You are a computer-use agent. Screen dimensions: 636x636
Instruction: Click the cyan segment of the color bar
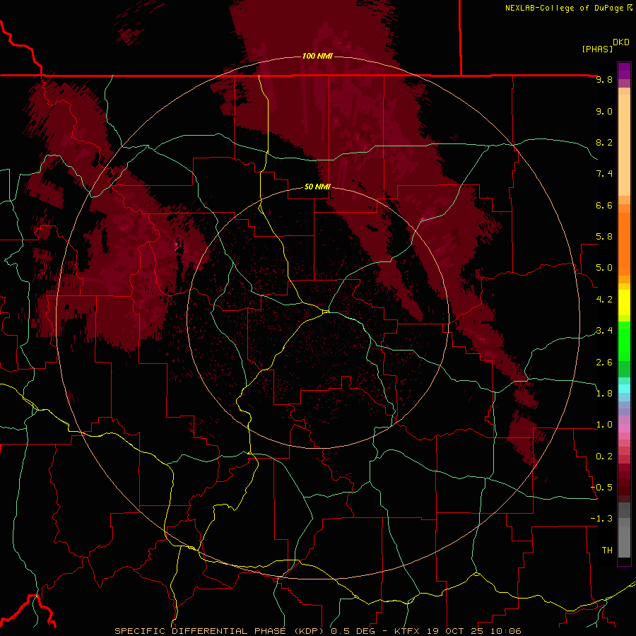[624, 389]
